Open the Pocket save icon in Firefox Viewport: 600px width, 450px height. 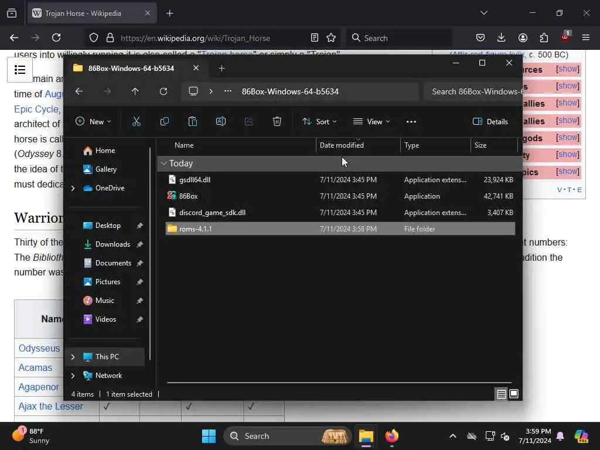[x=480, y=37]
